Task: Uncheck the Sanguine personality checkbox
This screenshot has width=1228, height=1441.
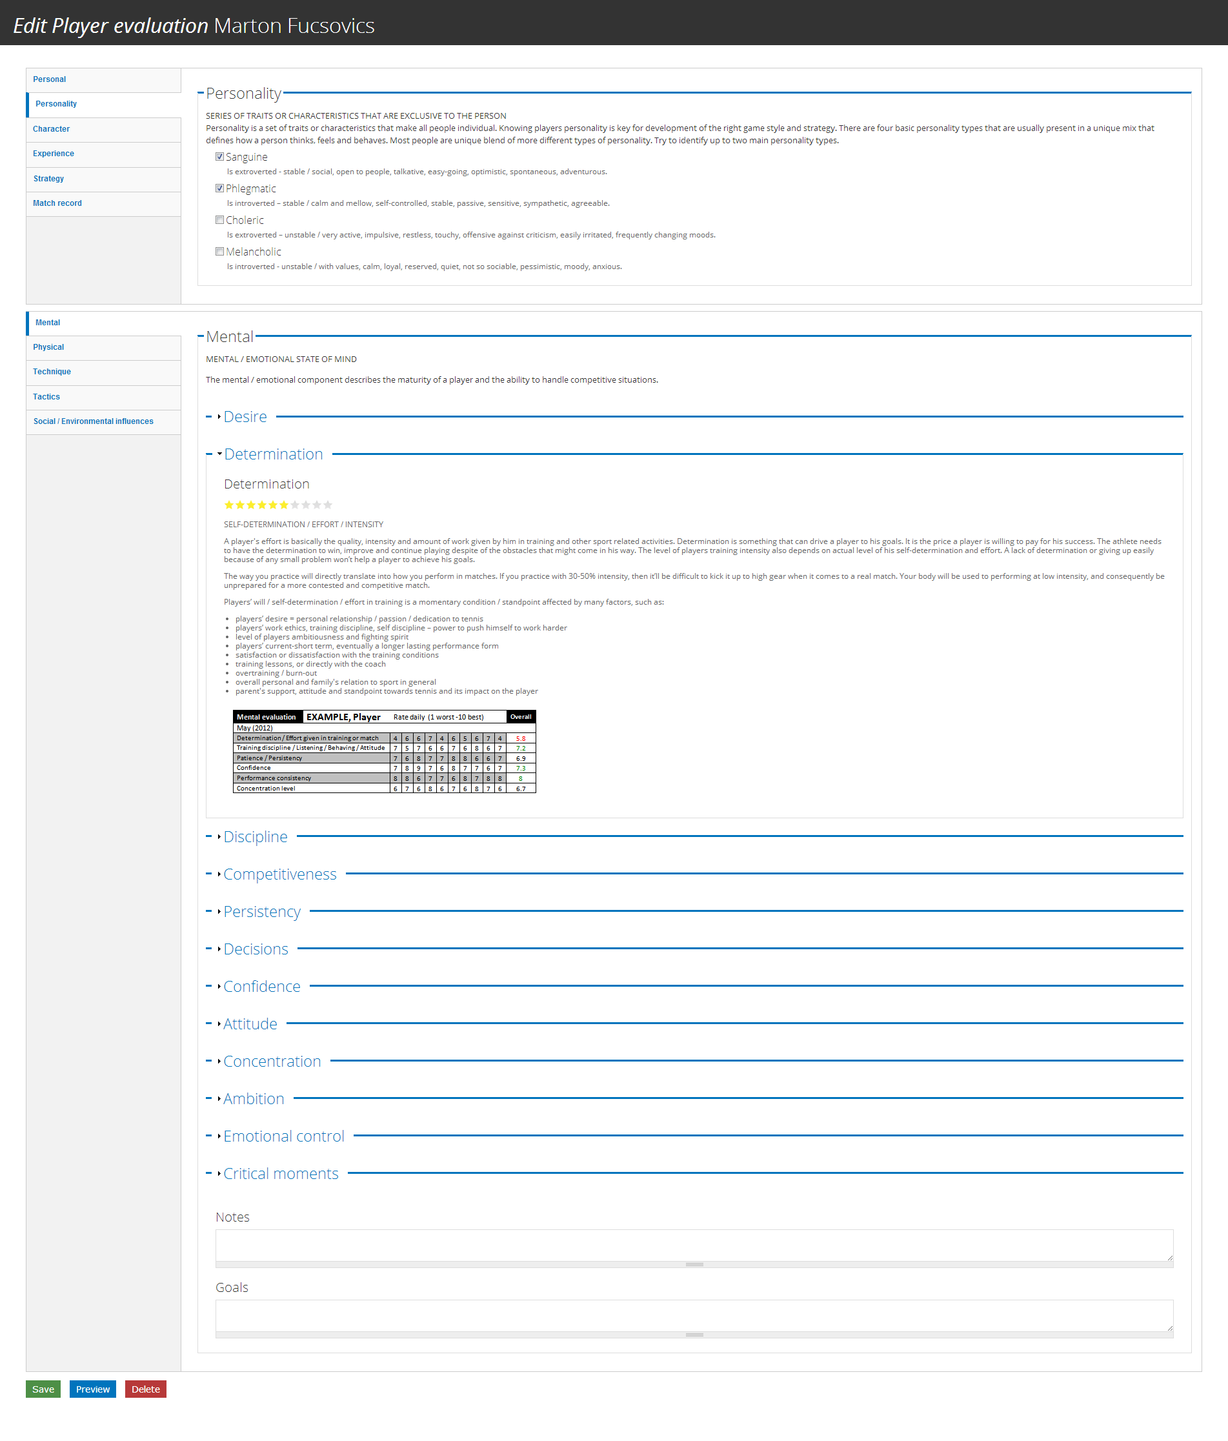Action: click(220, 156)
